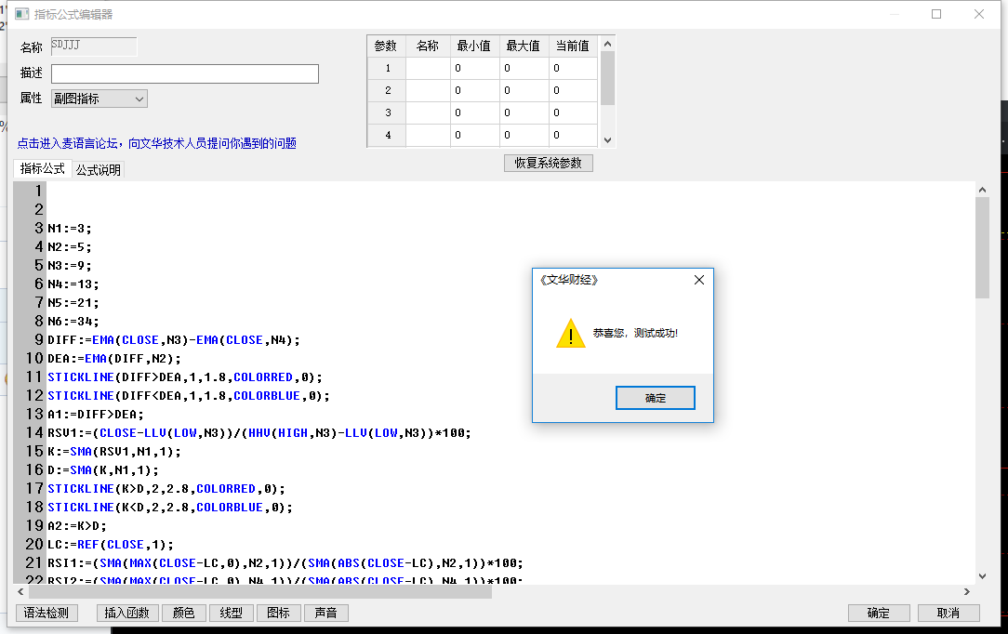Open the 属性 dropdown showing 副图指标
The height and width of the screenshot is (634, 1008).
coord(99,99)
